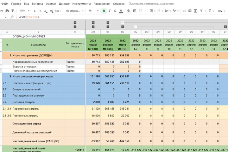Open merge cells options arrow
This screenshot has width=228, height=152.
tap(145, 11)
